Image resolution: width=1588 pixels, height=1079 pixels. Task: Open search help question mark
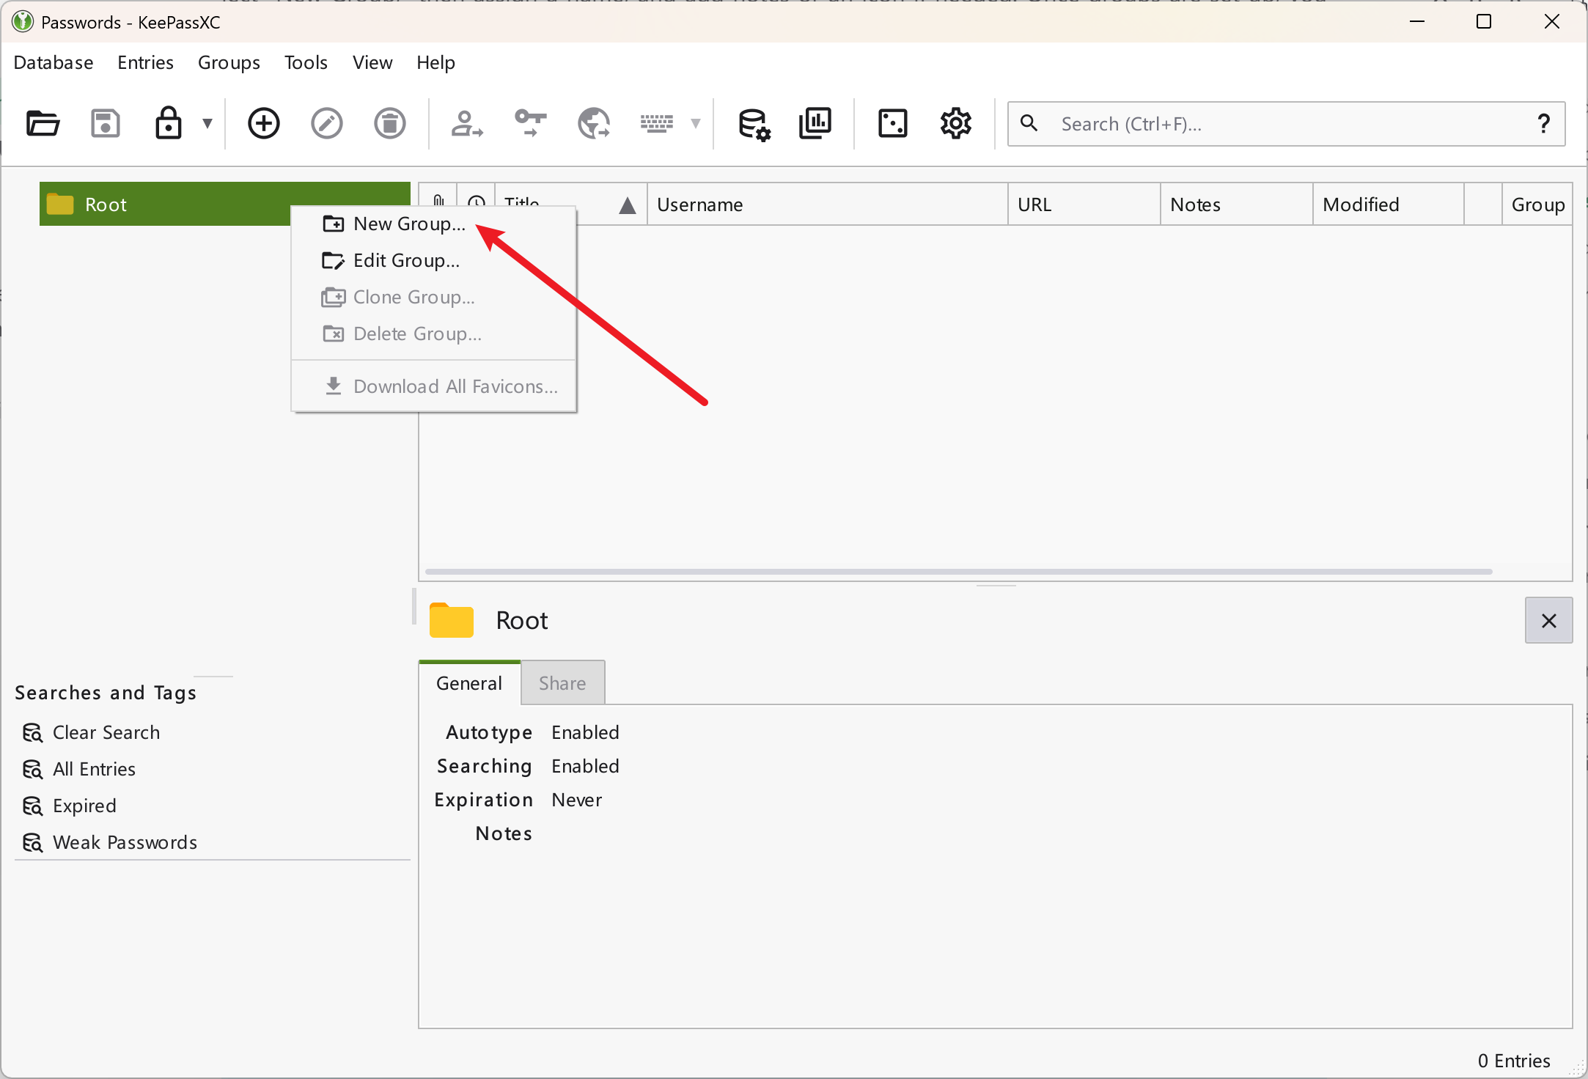(1543, 124)
